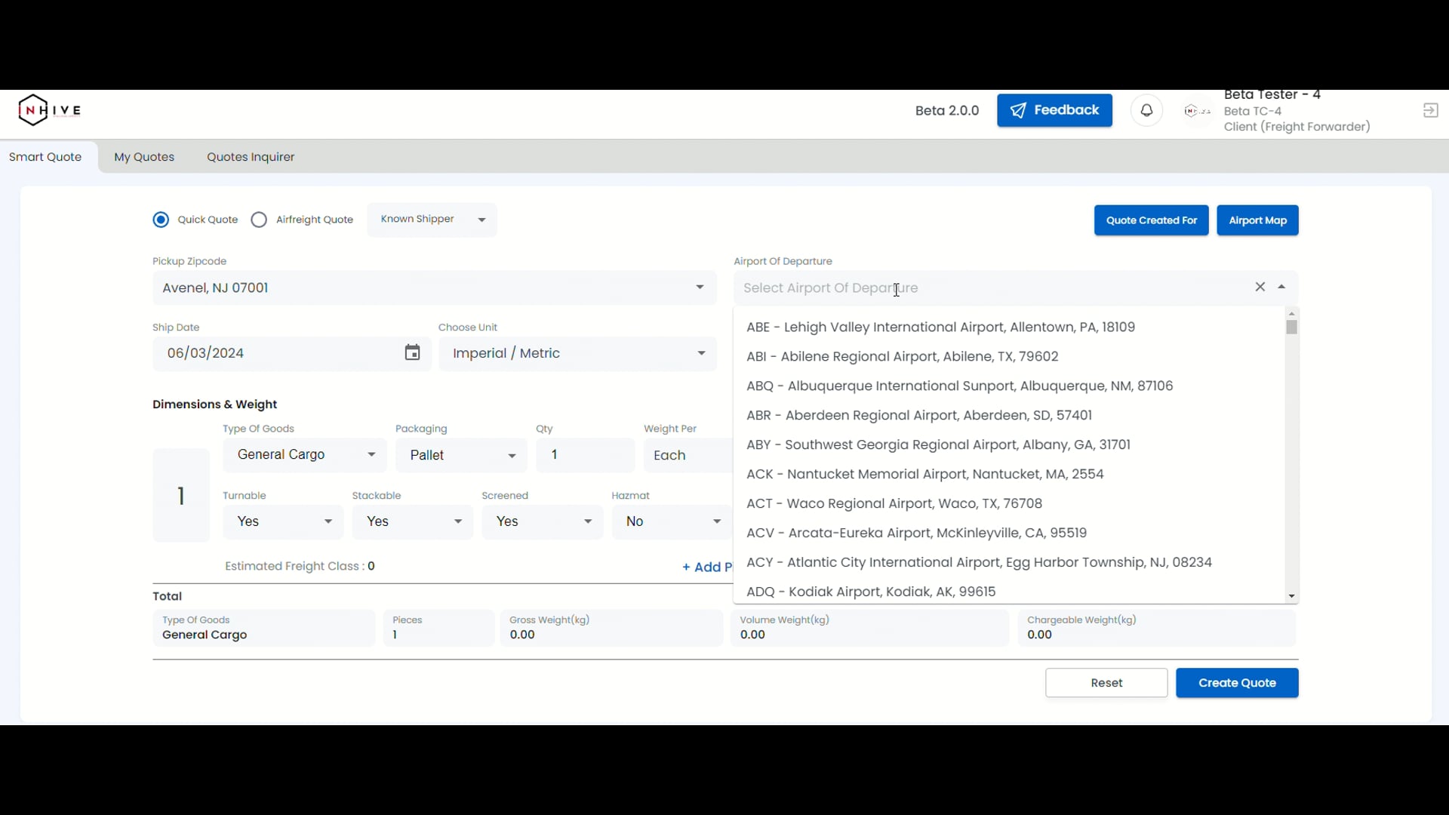1449x815 pixels.
Task: Click the user profile avatar icon
Action: (x=1197, y=112)
